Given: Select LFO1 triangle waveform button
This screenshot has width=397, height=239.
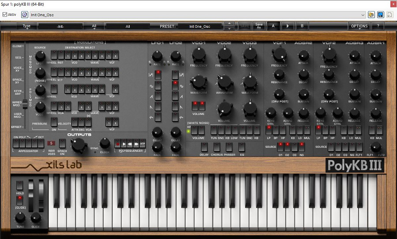Looking at the screenshot, I should 158,75.
